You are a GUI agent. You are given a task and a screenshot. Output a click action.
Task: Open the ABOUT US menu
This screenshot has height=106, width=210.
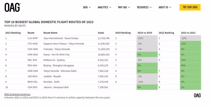click(x=165, y=7)
